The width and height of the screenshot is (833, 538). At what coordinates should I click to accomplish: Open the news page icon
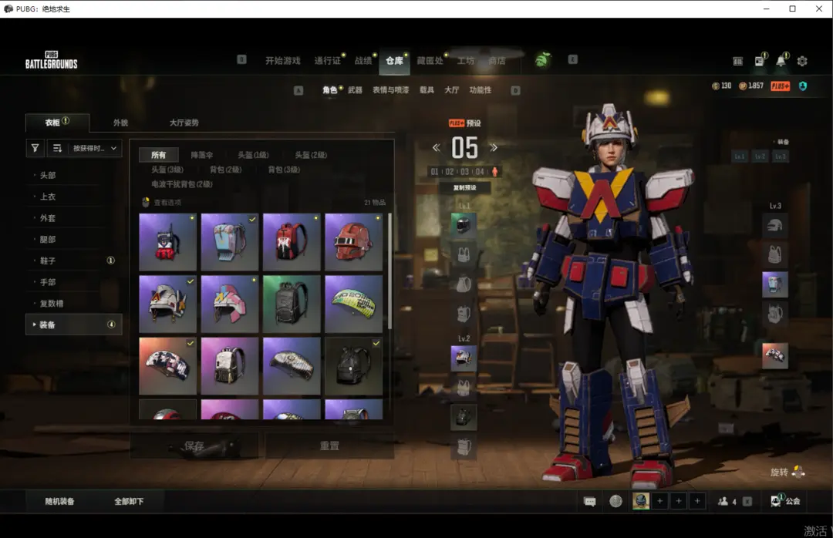click(x=760, y=61)
